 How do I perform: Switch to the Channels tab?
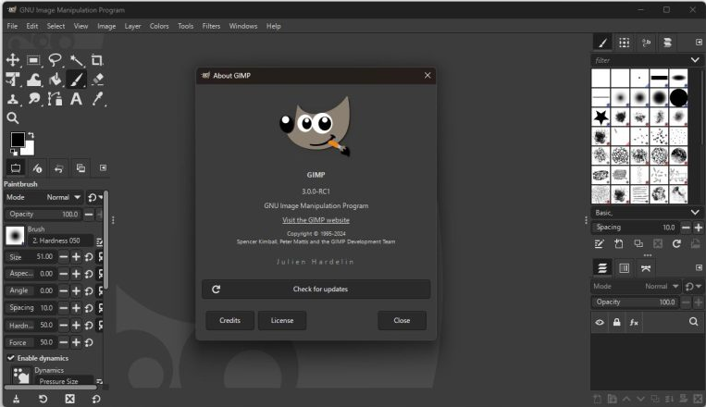[x=624, y=268]
